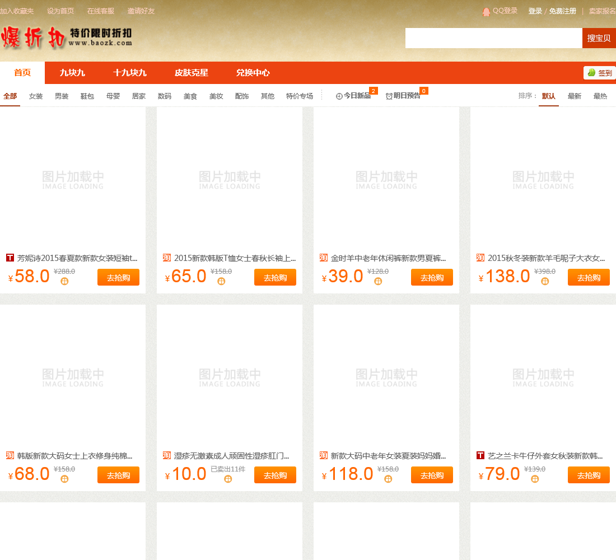Viewport: 616px width, 560px height.
Task: Filter by 数码 category
Action: (x=165, y=96)
